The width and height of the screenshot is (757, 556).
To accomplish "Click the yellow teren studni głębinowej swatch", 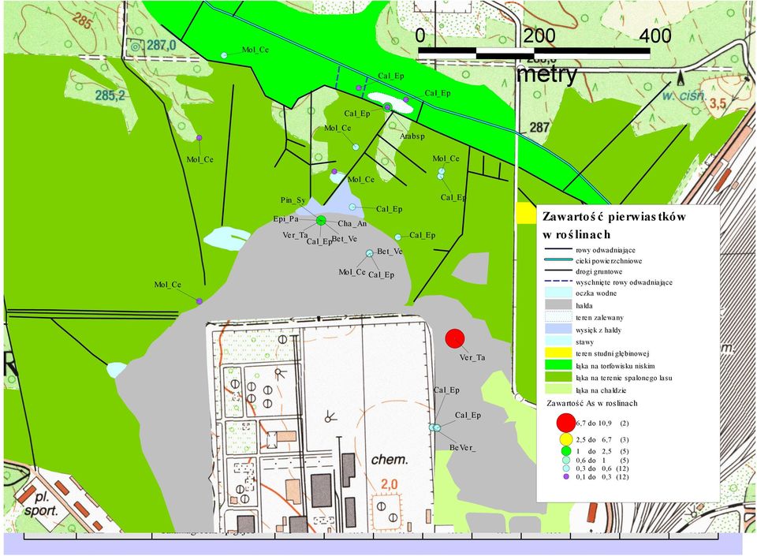I will click(x=558, y=353).
